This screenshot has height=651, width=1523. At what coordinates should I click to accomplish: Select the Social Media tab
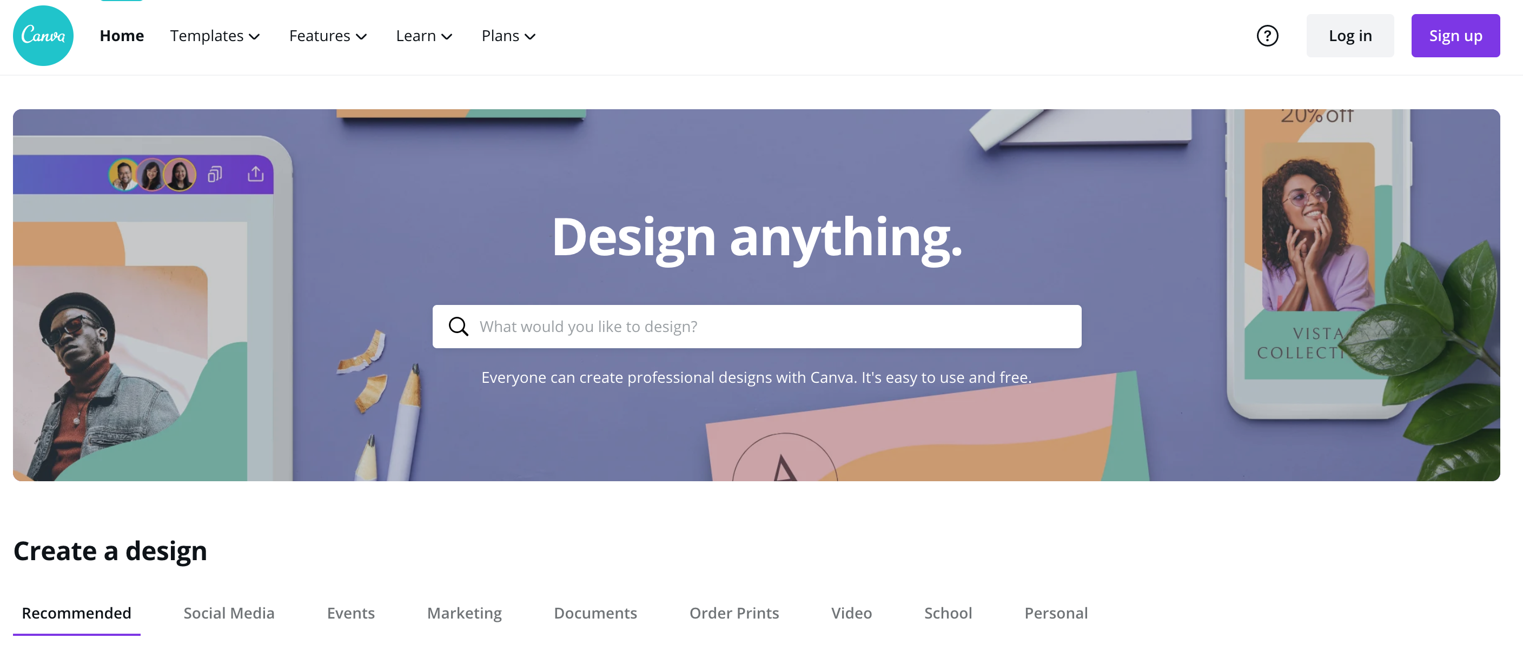[x=229, y=613]
